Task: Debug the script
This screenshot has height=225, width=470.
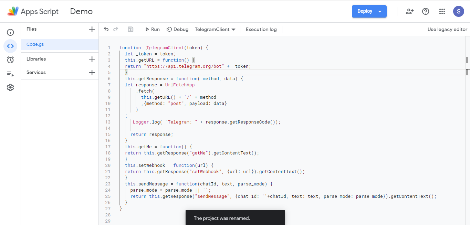Action: click(x=177, y=29)
